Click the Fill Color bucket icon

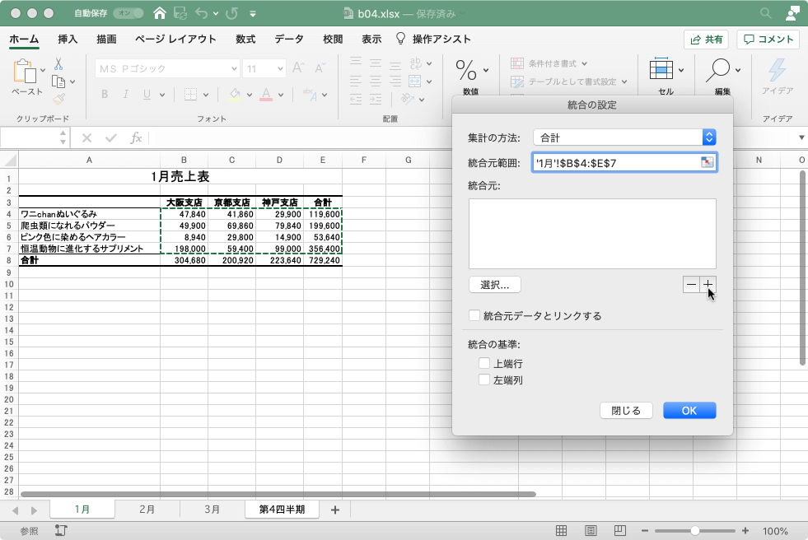pos(235,94)
